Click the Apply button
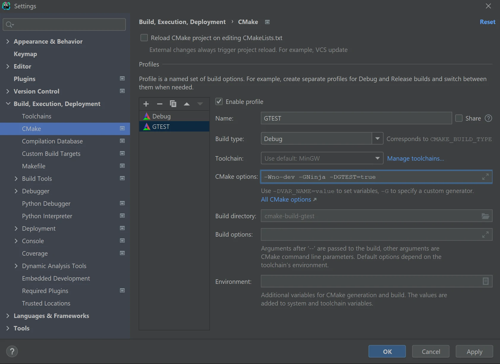 click(474, 352)
